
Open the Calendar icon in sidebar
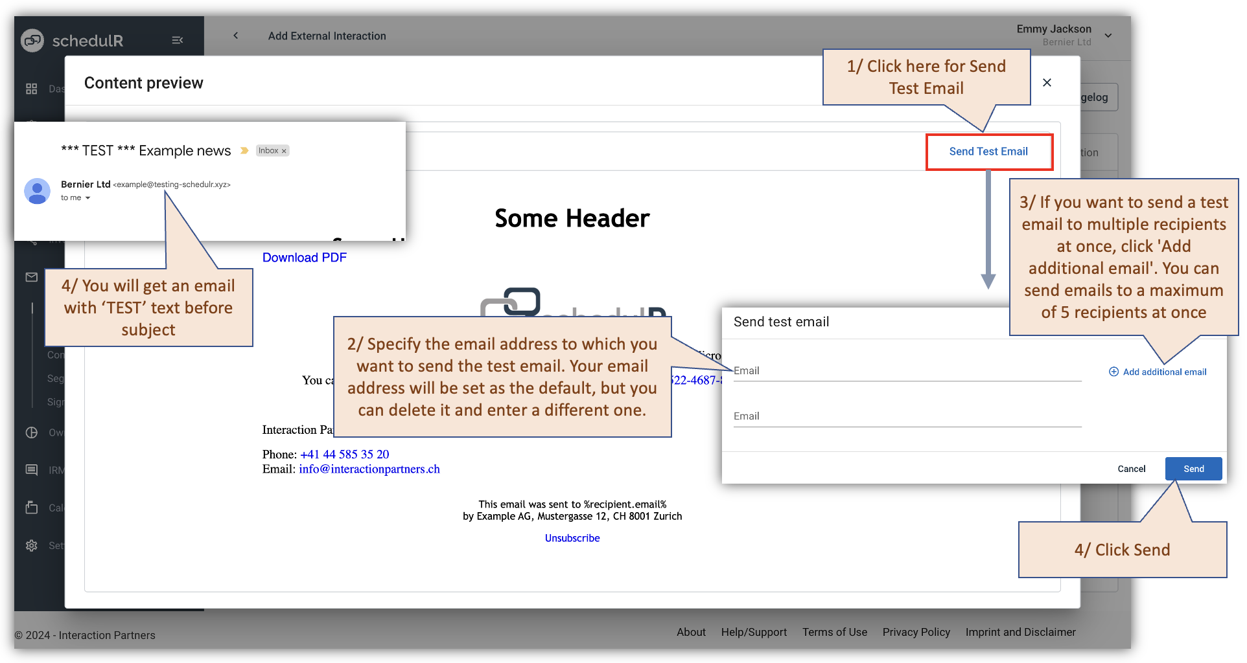31,508
